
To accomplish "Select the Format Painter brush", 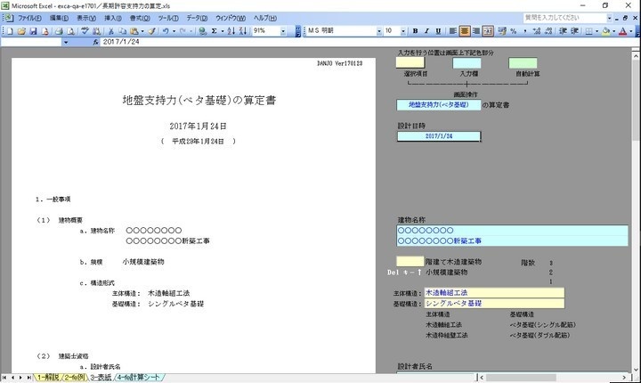I will (152, 31).
